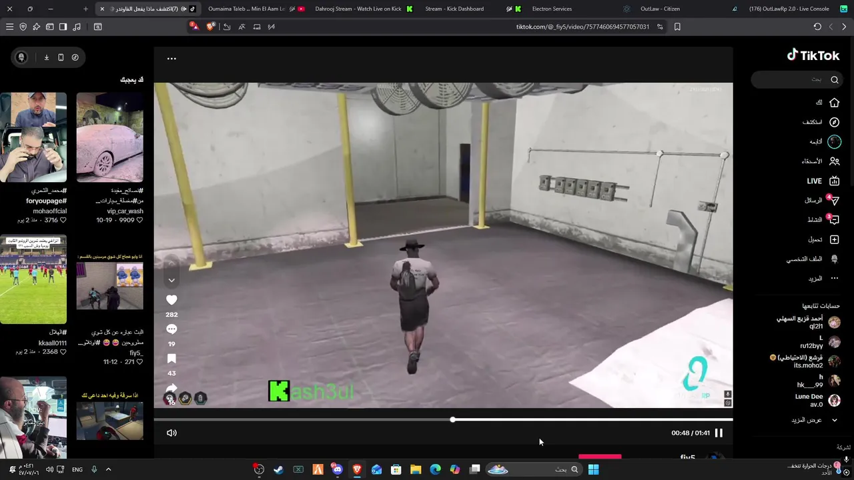Image resolution: width=854 pixels, height=480 pixels.
Task: Click the TikTok search field
Action: click(796, 79)
